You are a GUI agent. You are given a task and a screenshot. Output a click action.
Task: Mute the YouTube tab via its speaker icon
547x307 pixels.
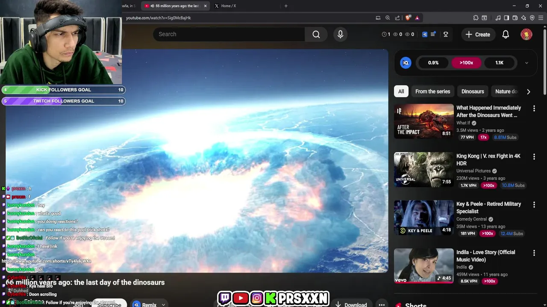click(x=152, y=6)
